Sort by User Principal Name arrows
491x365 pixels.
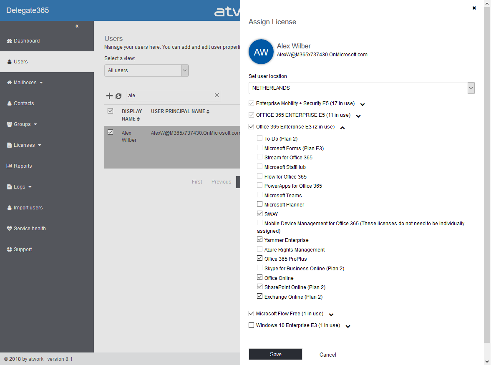208,112
